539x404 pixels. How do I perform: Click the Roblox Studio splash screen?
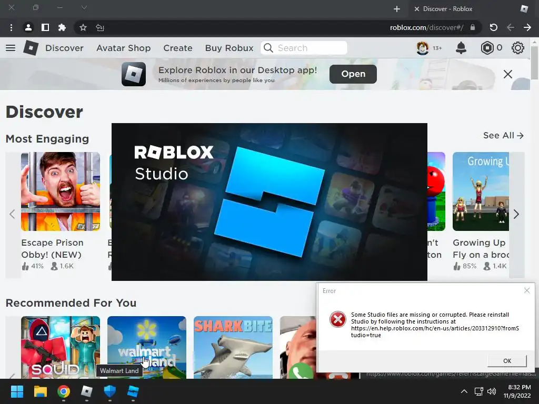point(269,202)
